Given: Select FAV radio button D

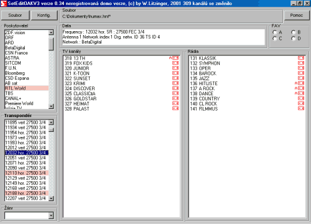Looking at the screenshot, I should pos(294,39).
